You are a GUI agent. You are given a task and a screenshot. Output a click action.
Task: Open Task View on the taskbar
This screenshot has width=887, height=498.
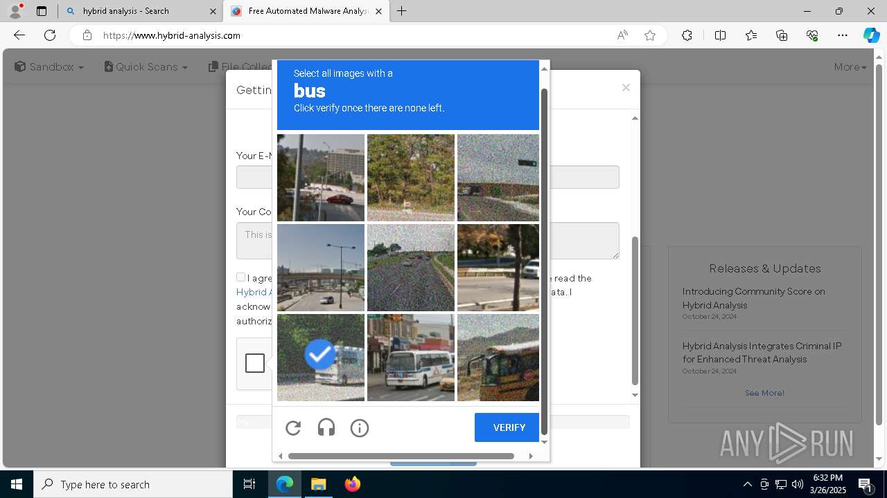(249, 484)
